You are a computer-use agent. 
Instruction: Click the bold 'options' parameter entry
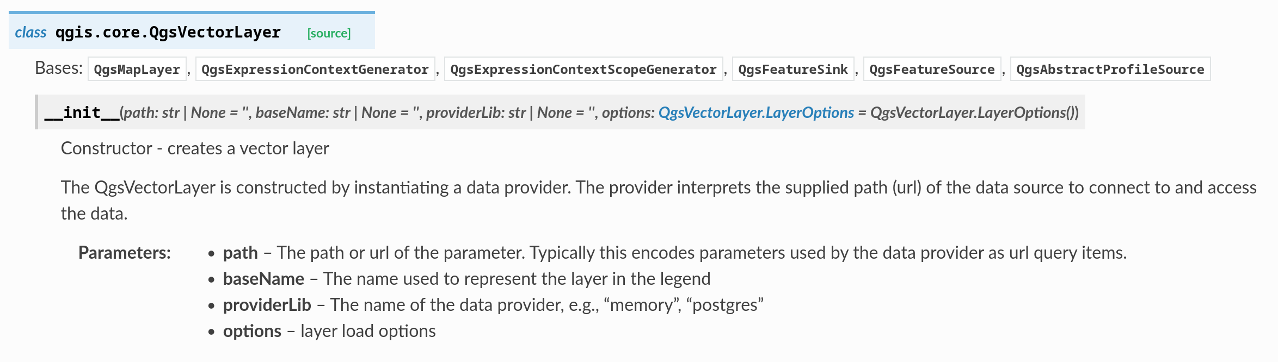[x=252, y=331]
